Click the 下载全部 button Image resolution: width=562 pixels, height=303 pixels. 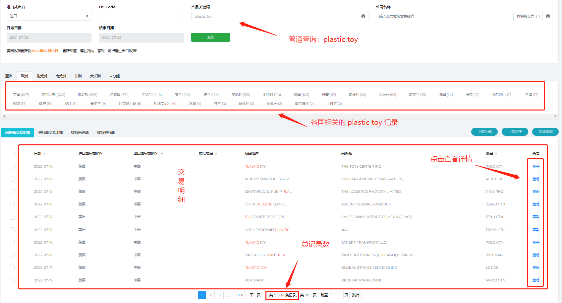coord(484,132)
